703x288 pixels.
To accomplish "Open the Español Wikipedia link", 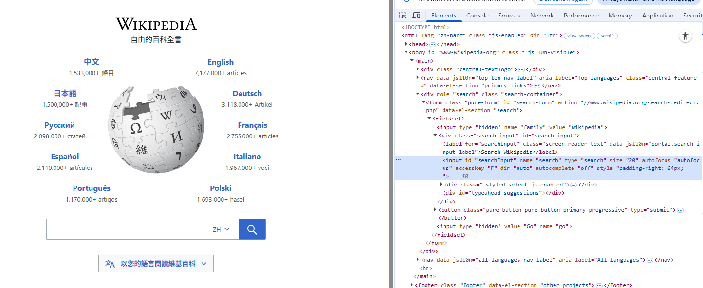I will coord(65,156).
